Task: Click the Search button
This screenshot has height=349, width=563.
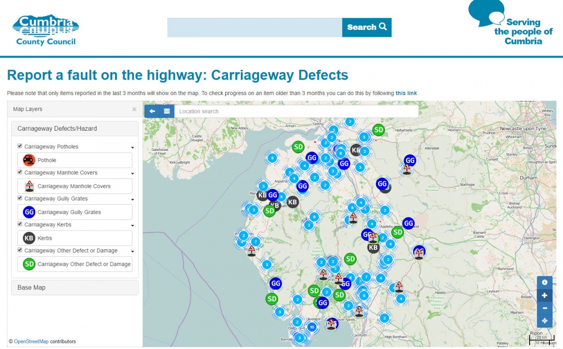Action: coord(366,27)
